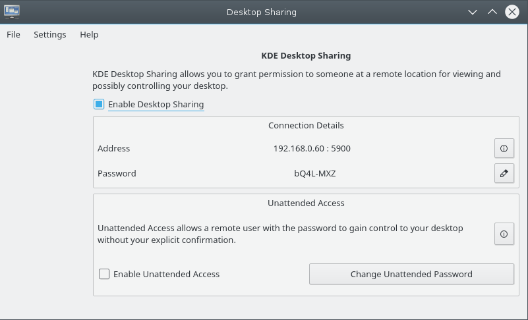The image size is (528, 320).
Task: Click the Unattended Access section heading
Action: 306,203
